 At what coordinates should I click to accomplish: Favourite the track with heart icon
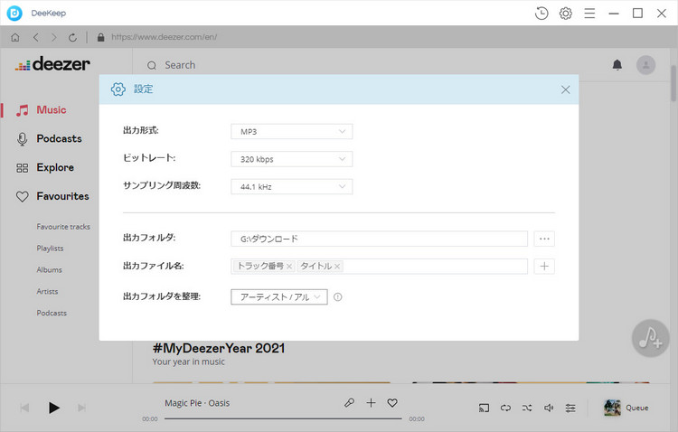[x=392, y=403]
